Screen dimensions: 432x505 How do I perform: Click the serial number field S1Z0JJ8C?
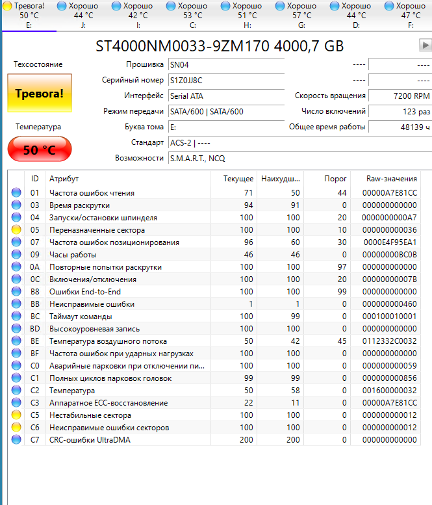click(226, 80)
